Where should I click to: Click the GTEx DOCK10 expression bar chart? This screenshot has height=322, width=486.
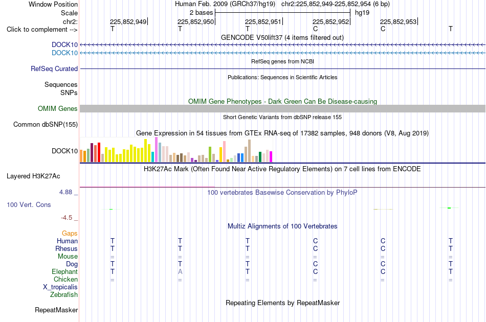pos(176,150)
